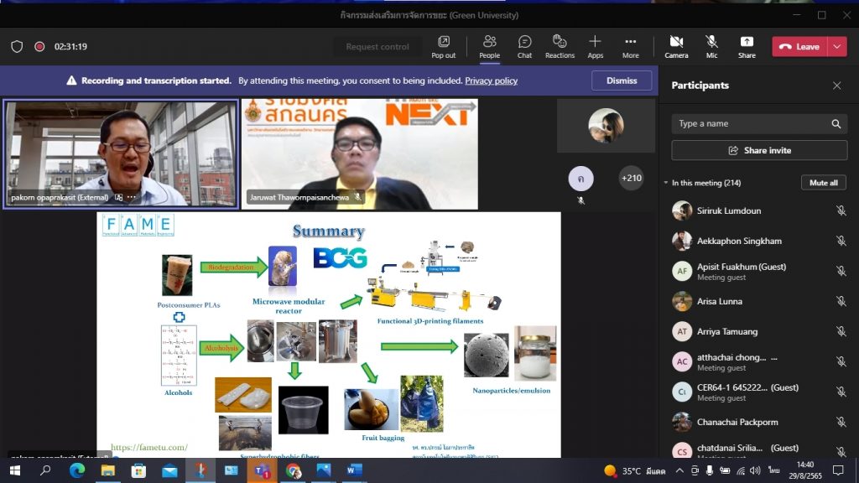Open the +210 more participants overflow
Screen dimensions: 859x483
(x=631, y=178)
